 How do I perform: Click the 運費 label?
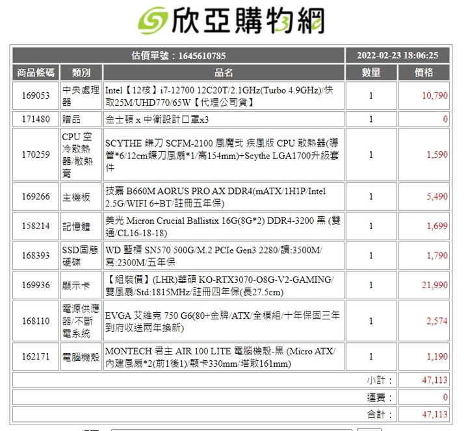coord(379,397)
